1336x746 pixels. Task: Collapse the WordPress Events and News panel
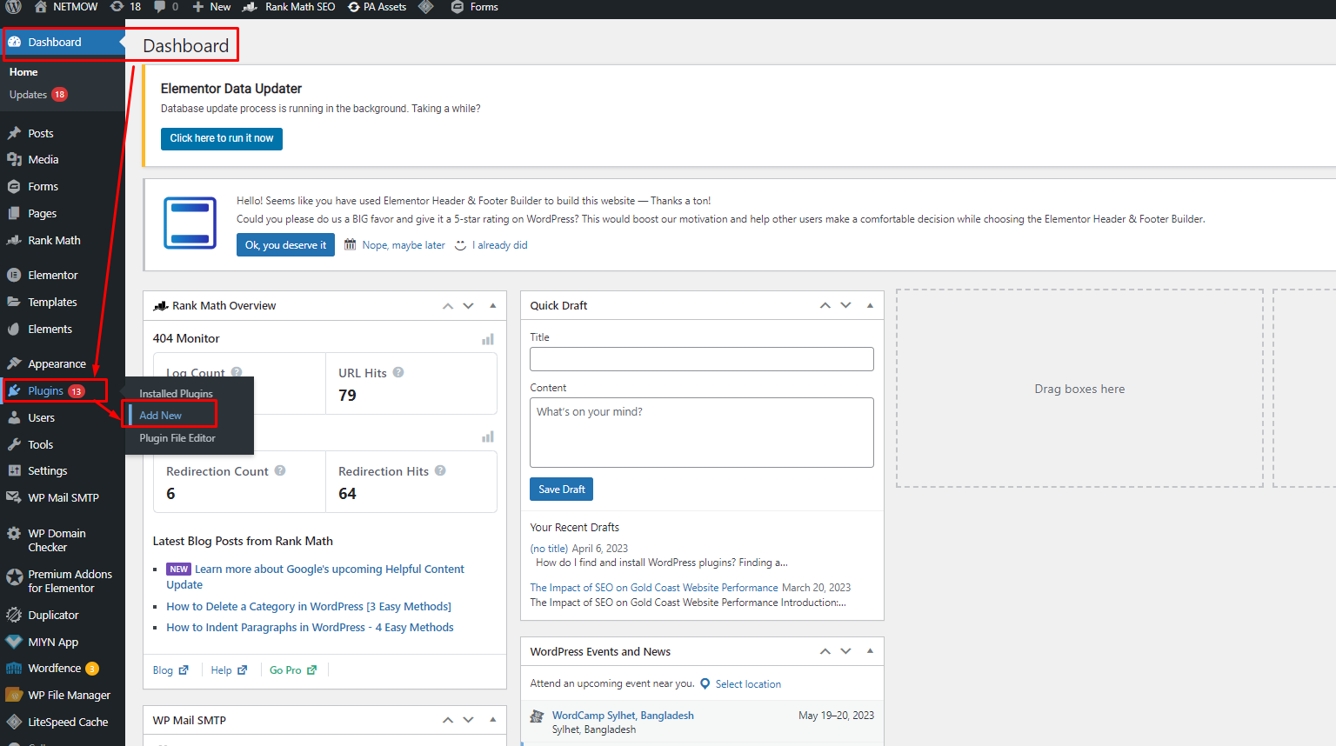(x=870, y=651)
